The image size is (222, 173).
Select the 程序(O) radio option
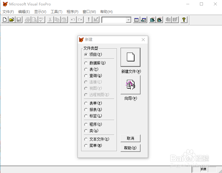click(93, 124)
